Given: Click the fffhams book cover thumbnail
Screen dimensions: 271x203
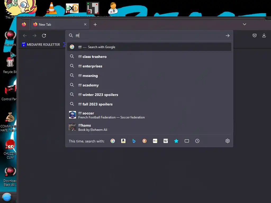Looking at the screenshot, I should [x=73, y=127].
